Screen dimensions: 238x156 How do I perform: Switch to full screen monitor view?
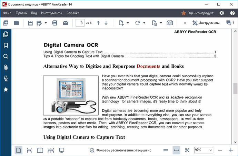point(61,150)
